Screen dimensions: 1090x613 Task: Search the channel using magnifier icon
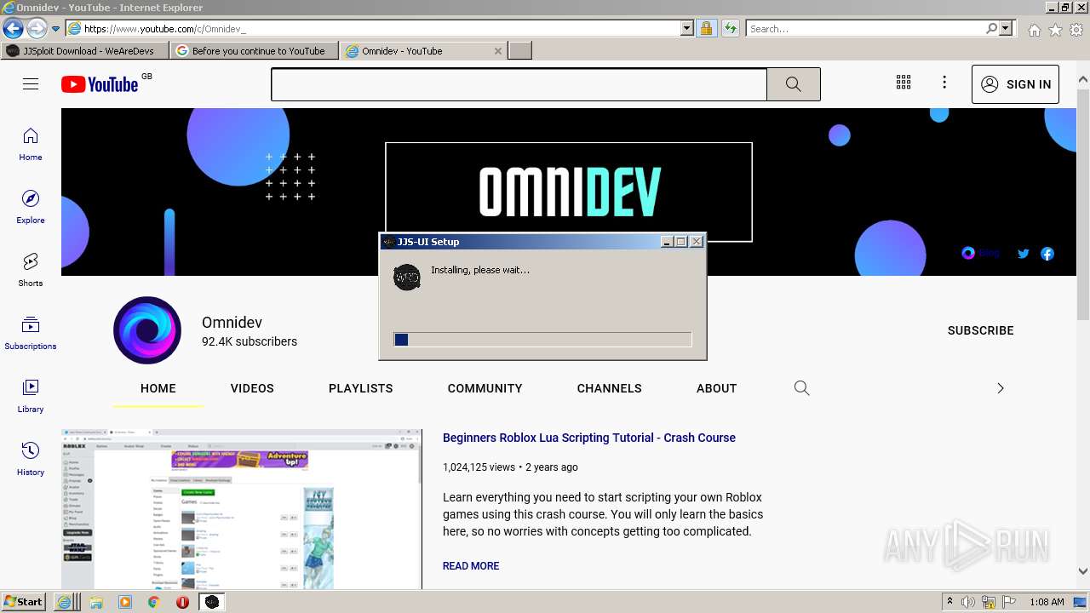click(x=801, y=388)
